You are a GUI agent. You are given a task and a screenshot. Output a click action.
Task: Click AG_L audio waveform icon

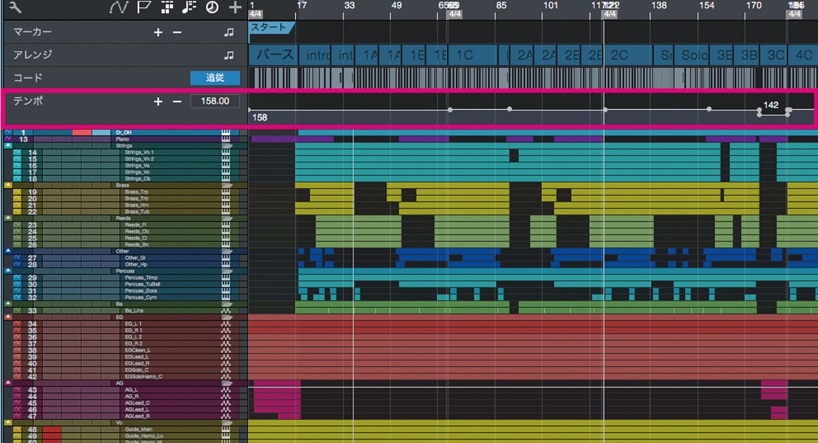tap(226, 390)
